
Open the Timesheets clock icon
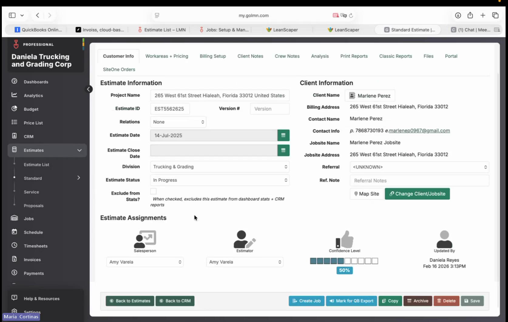point(14,245)
